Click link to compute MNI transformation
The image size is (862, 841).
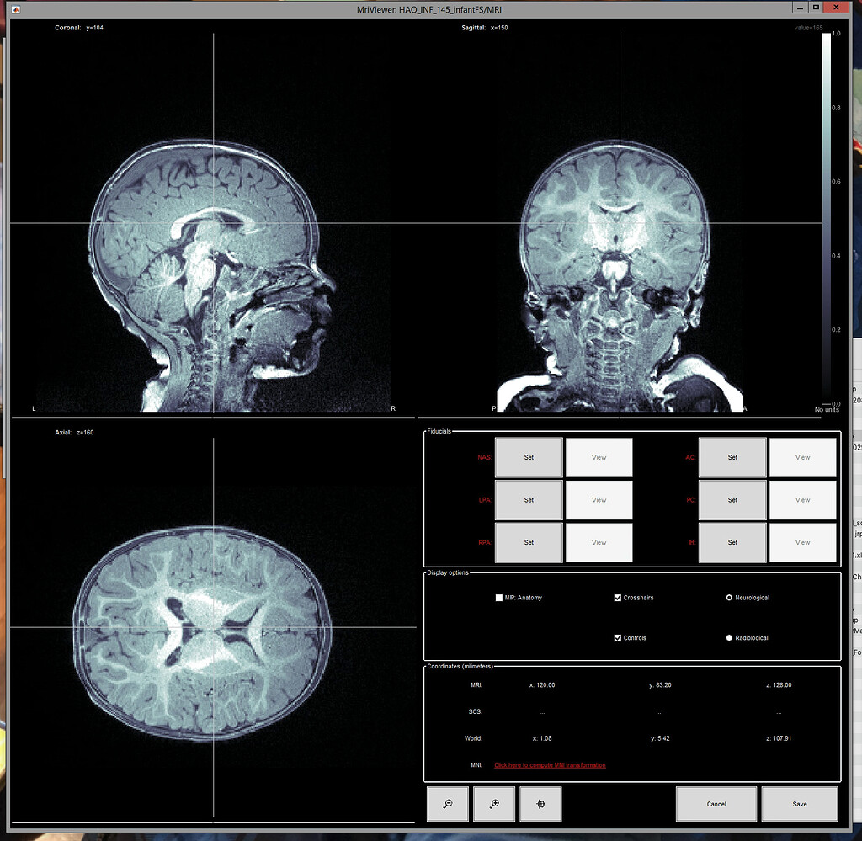click(549, 765)
